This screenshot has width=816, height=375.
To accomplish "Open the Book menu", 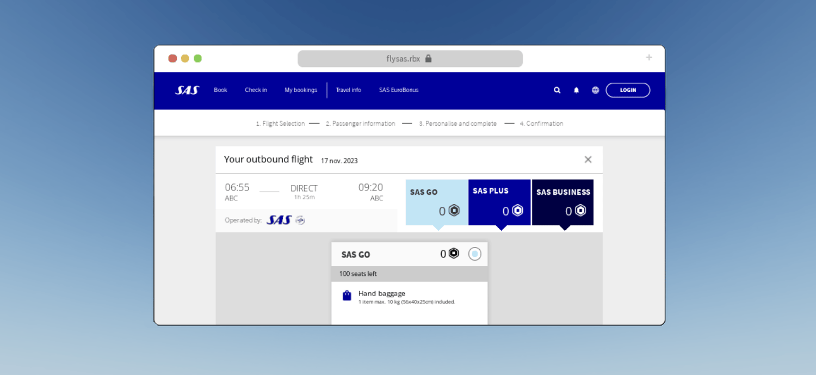I will tap(220, 90).
